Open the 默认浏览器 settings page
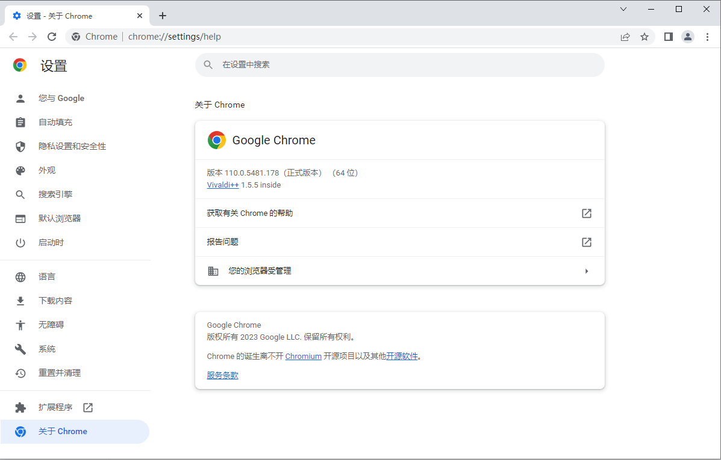Image resolution: width=721 pixels, height=460 pixels. coord(61,218)
